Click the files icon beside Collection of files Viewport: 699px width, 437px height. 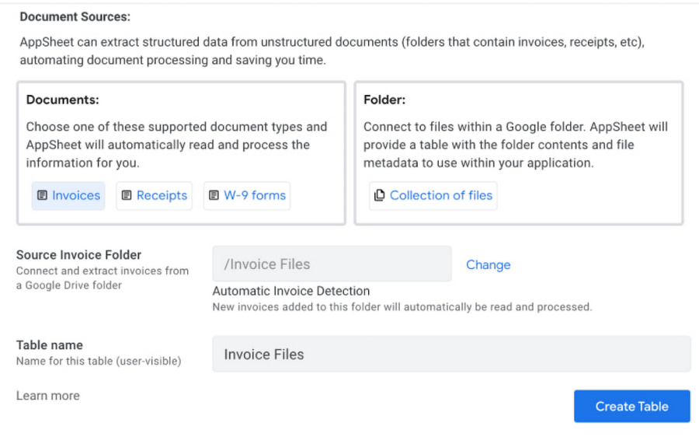tap(379, 196)
